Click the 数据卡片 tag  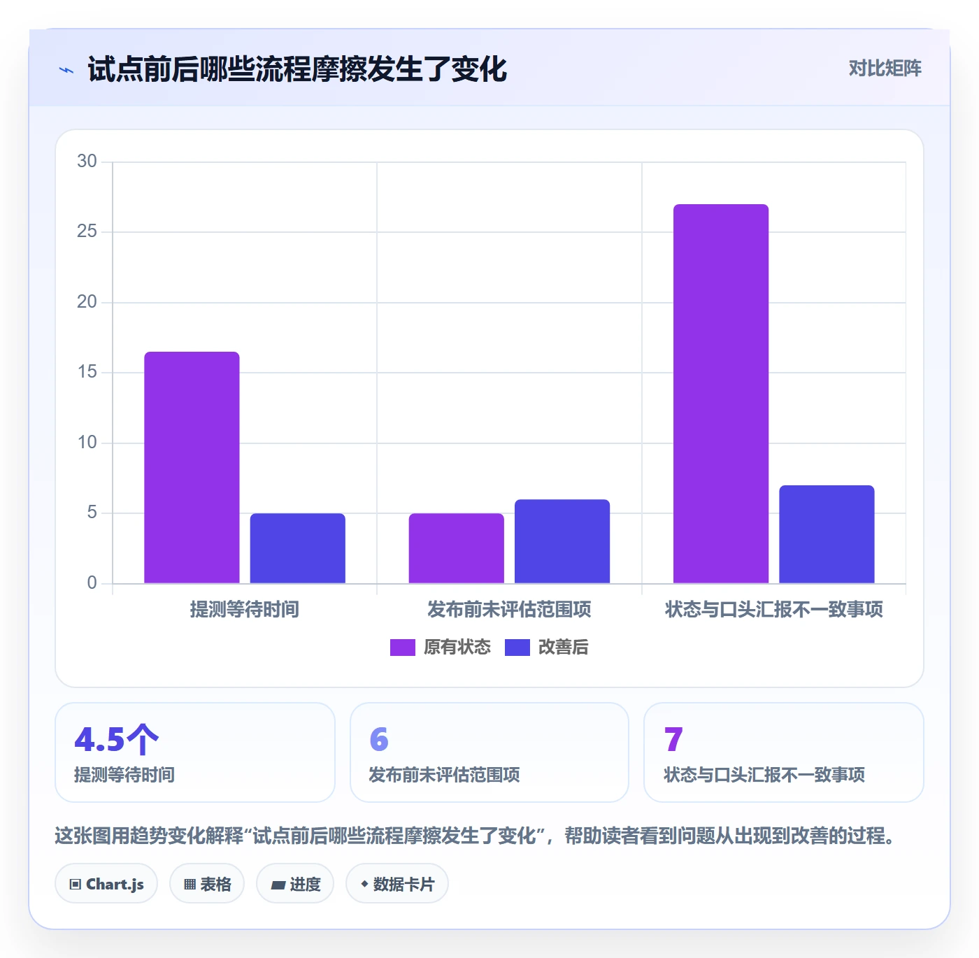click(x=397, y=884)
